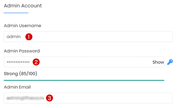
Task: Click the Admin Account section heading
Action: [23, 6]
